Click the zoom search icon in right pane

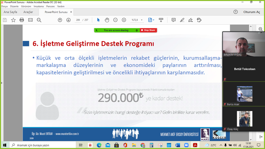pyautogui.click(x=261, y=29)
